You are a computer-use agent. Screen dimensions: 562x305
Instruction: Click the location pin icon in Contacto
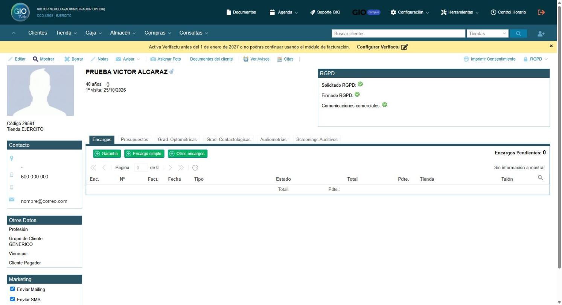pyautogui.click(x=12, y=158)
